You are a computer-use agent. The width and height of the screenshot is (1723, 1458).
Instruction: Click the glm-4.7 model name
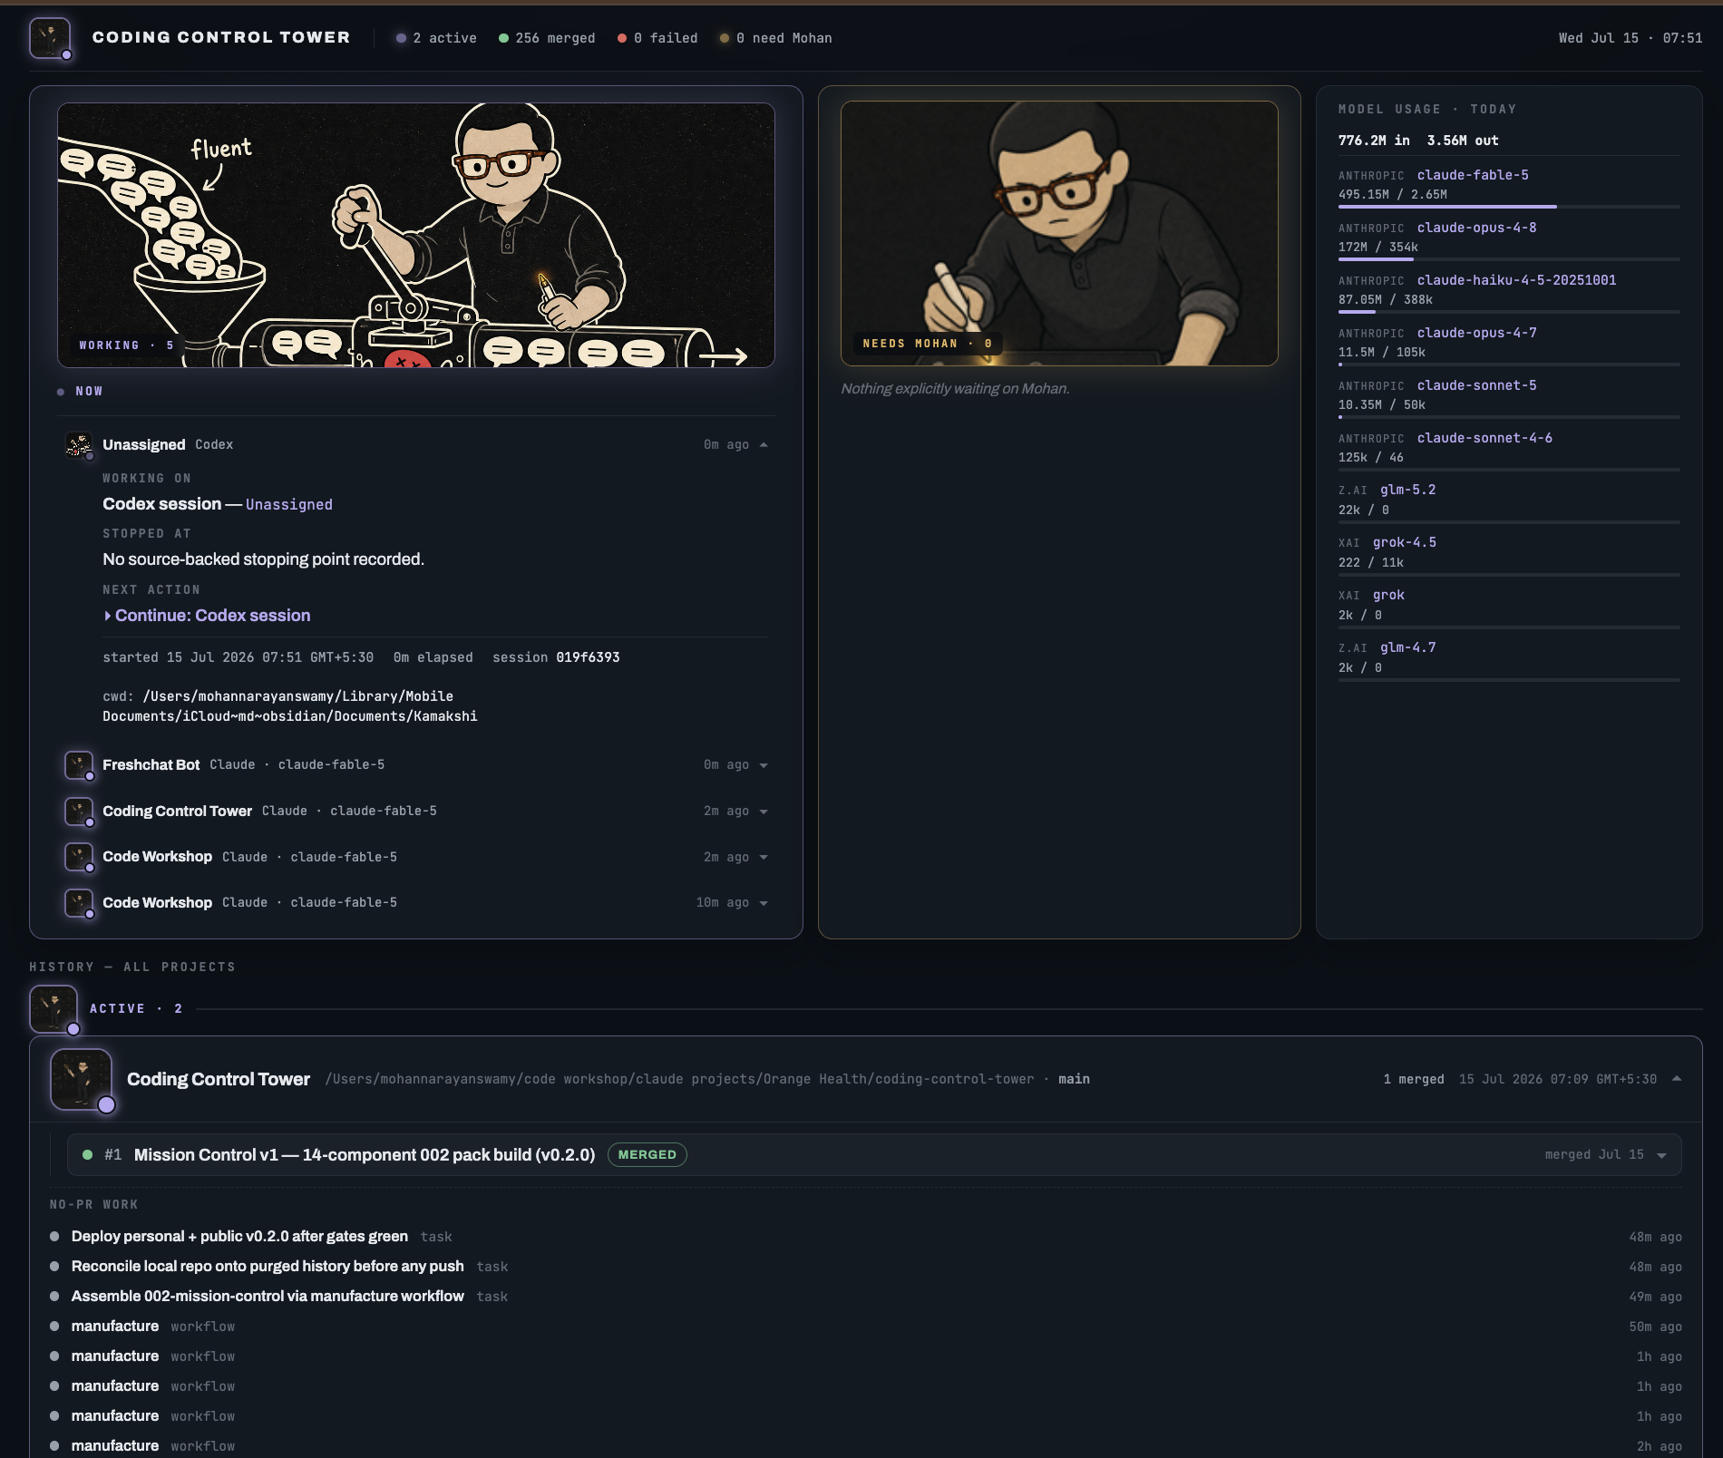tap(1407, 647)
